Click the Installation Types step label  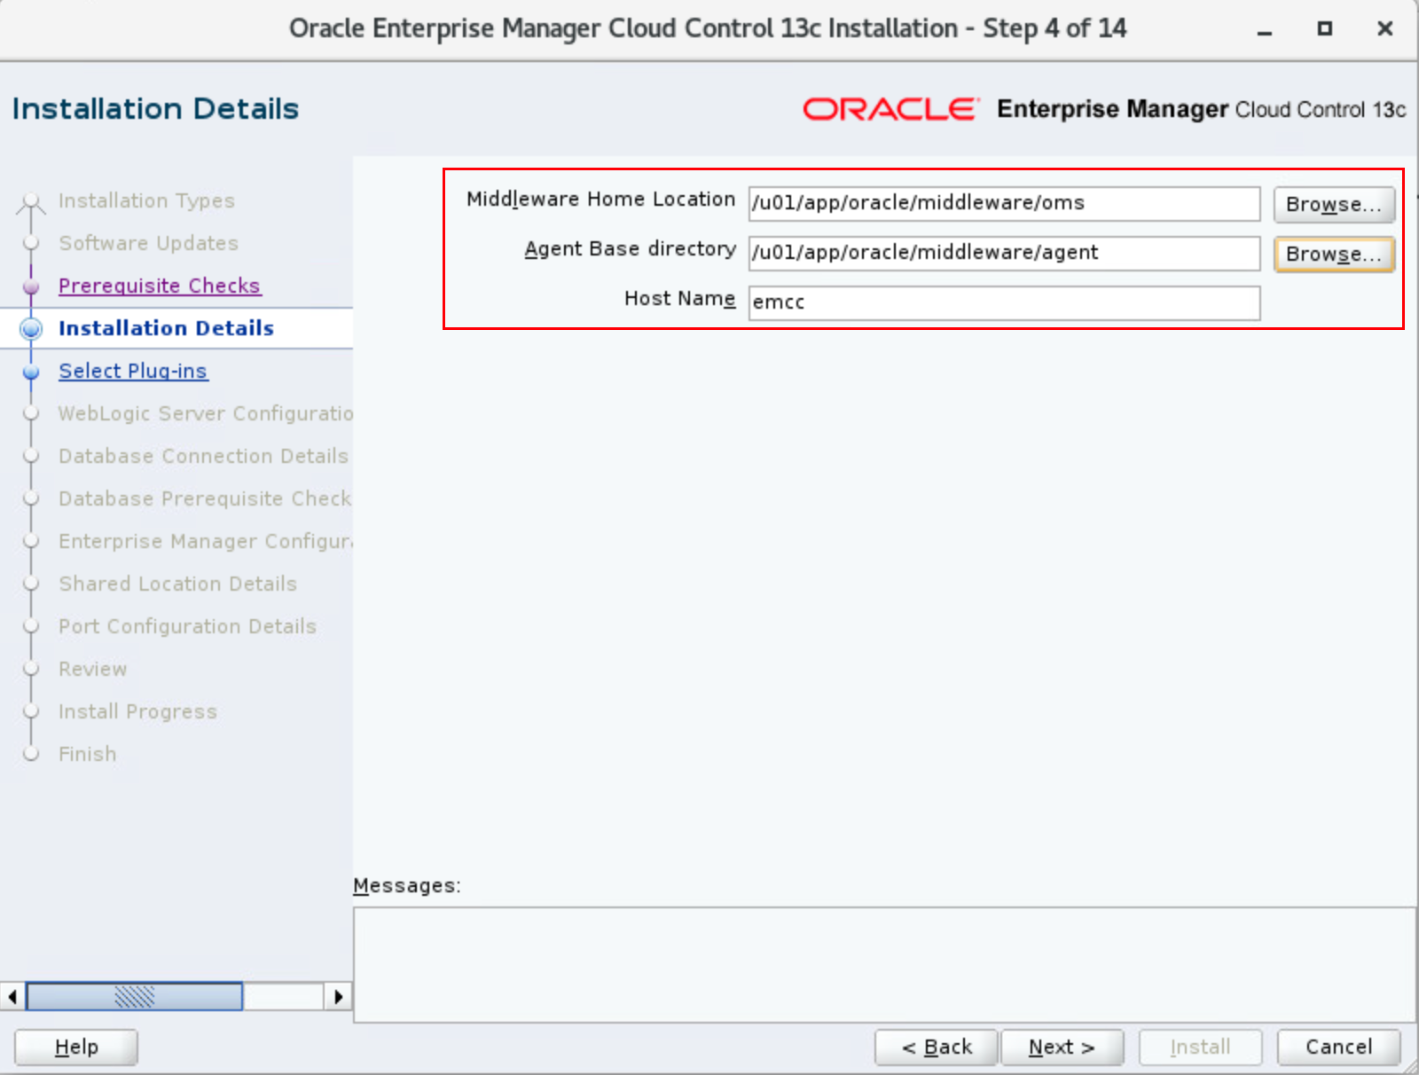pyautogui.click(x=146, y=200)
